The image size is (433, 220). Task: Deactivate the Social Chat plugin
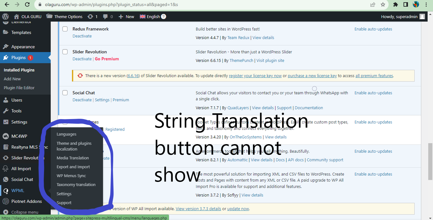[82, 100]
